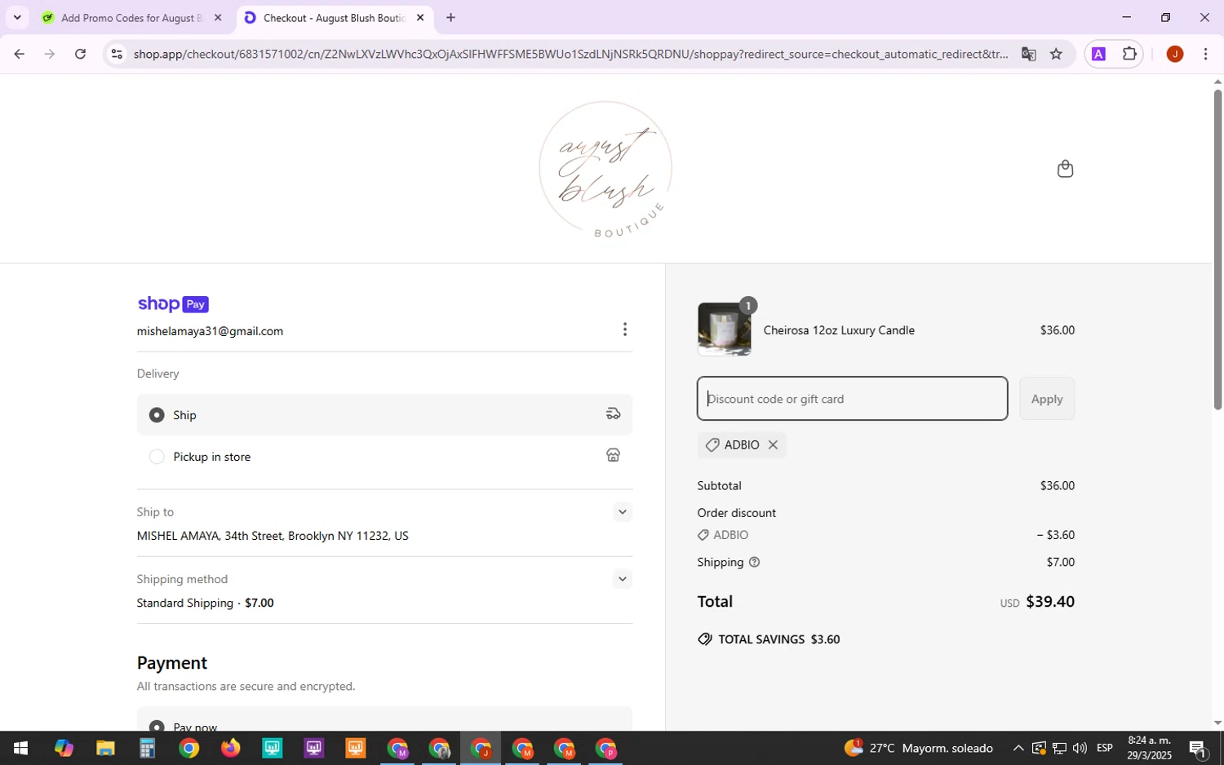Open the clock showing 8:24 a. m.

[x=1149, y=748]
